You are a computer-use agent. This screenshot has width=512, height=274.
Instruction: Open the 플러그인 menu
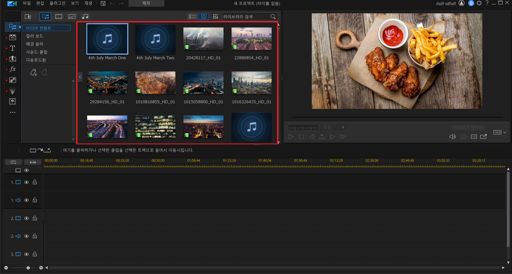[57, 3]
